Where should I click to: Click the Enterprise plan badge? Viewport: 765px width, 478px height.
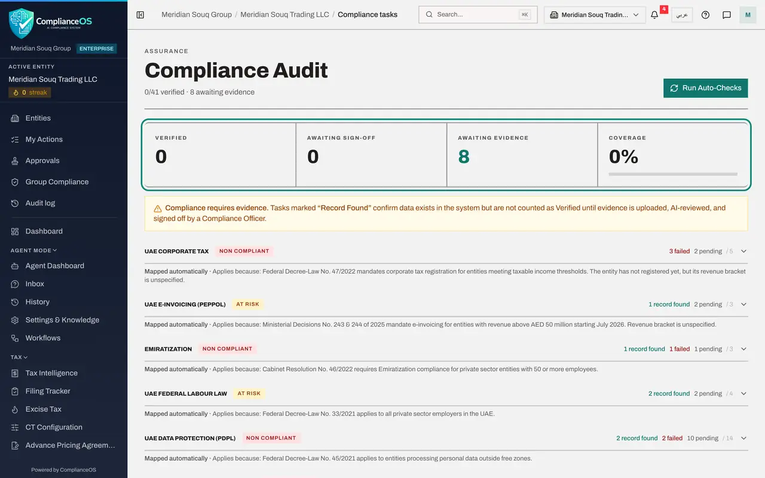97,48
